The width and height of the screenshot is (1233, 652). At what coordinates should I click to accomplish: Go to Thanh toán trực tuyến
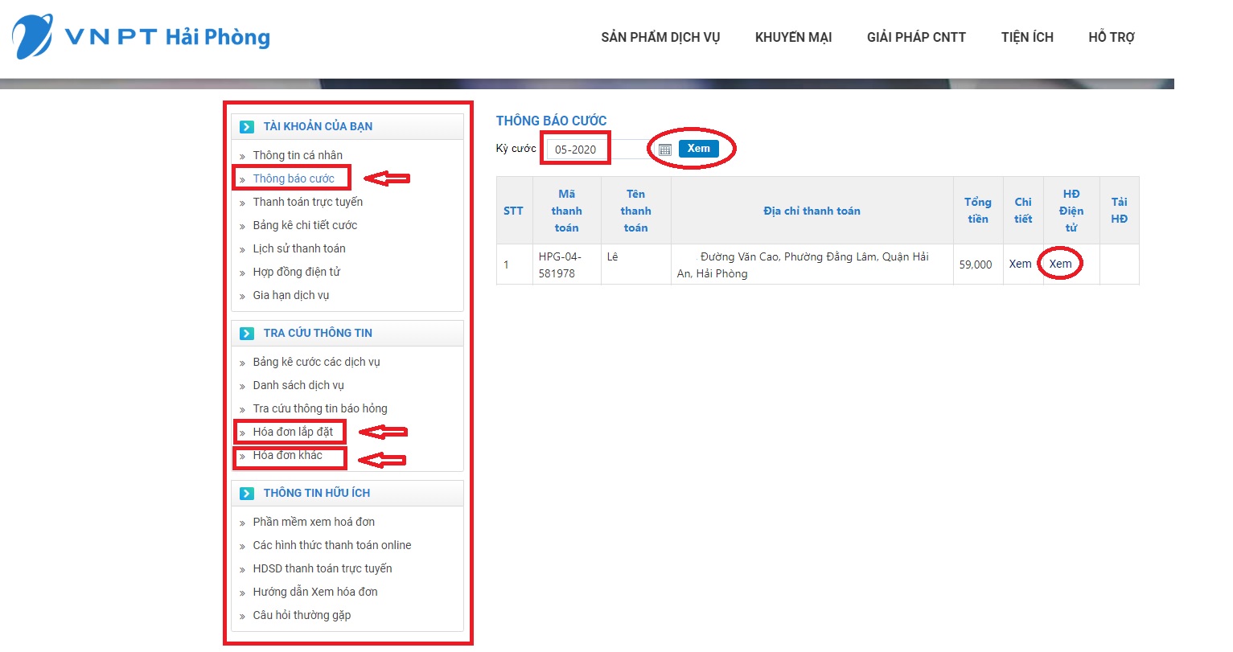click(307, 202)
